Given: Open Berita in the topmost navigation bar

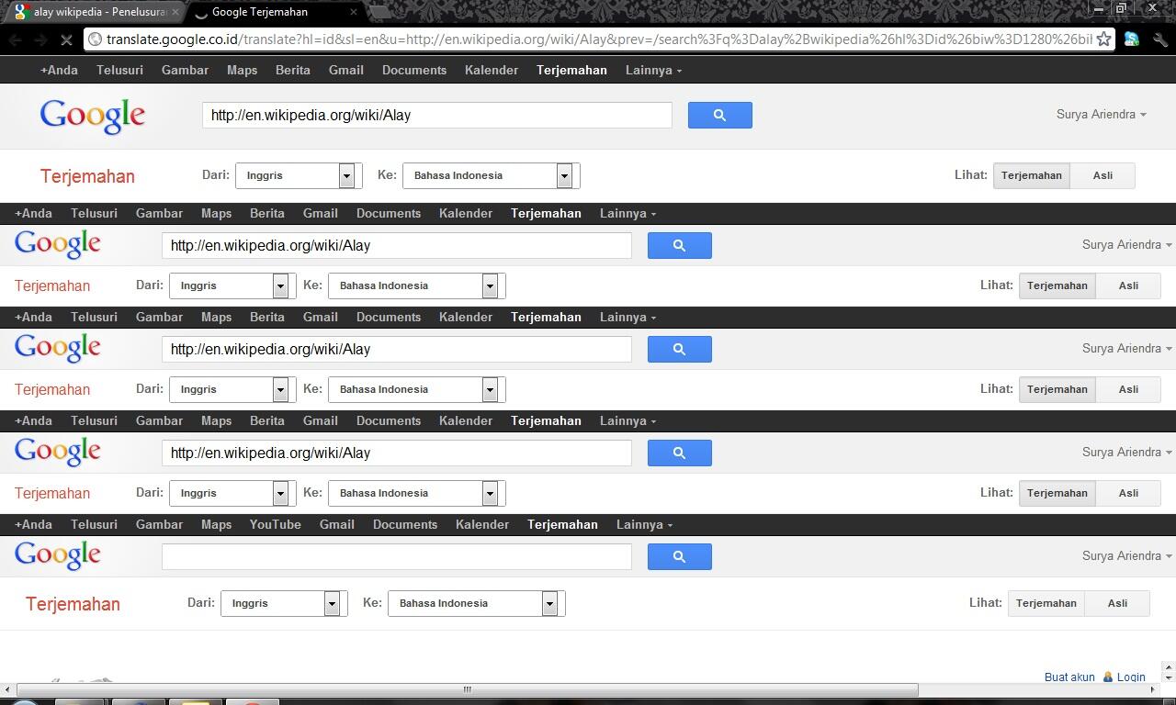Looking at the screenshot, I should point(293,70).
